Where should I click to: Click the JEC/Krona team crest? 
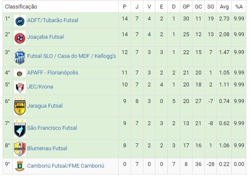coord(20,87)
